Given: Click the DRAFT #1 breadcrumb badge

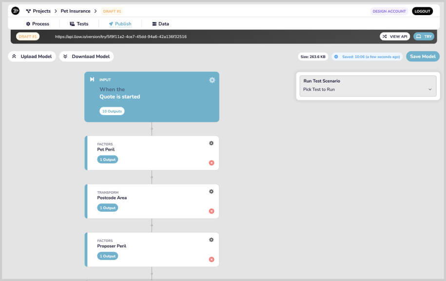Looking at the screenshot, I should (x=112, y=11).
